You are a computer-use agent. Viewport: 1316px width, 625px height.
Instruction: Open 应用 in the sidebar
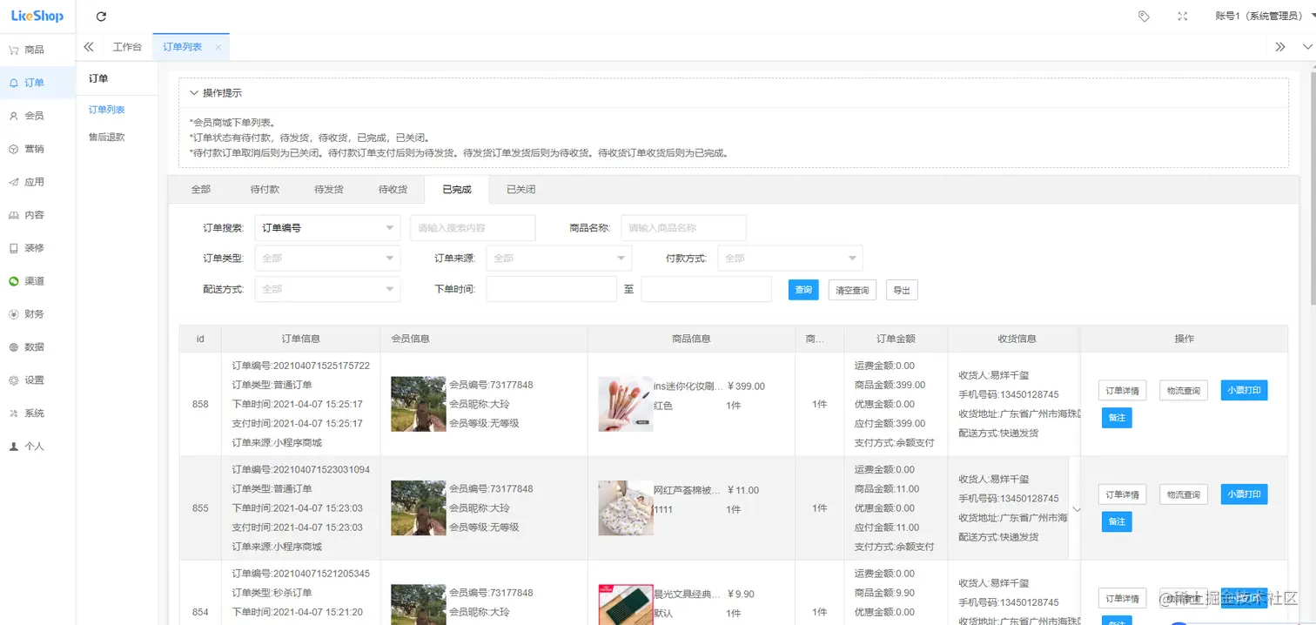(37, 182)
